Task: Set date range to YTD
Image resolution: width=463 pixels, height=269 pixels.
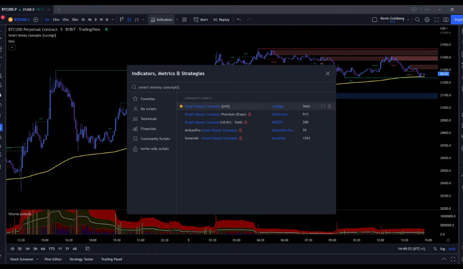Action: (51, 249)
